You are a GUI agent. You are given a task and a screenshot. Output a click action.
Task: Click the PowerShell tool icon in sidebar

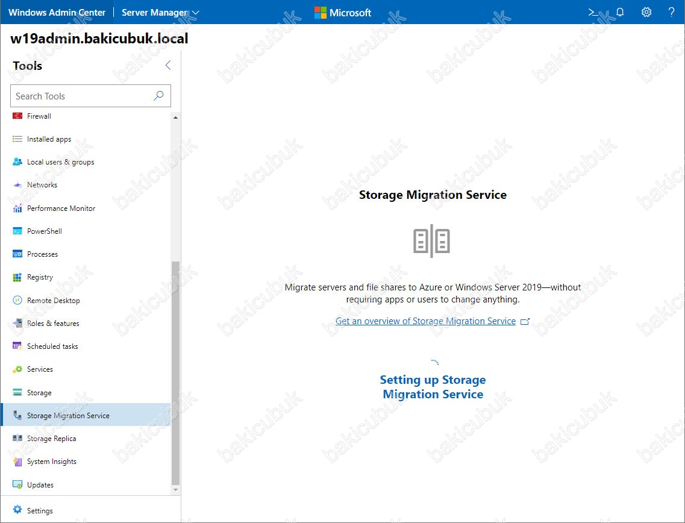click(x=17, y=231)
